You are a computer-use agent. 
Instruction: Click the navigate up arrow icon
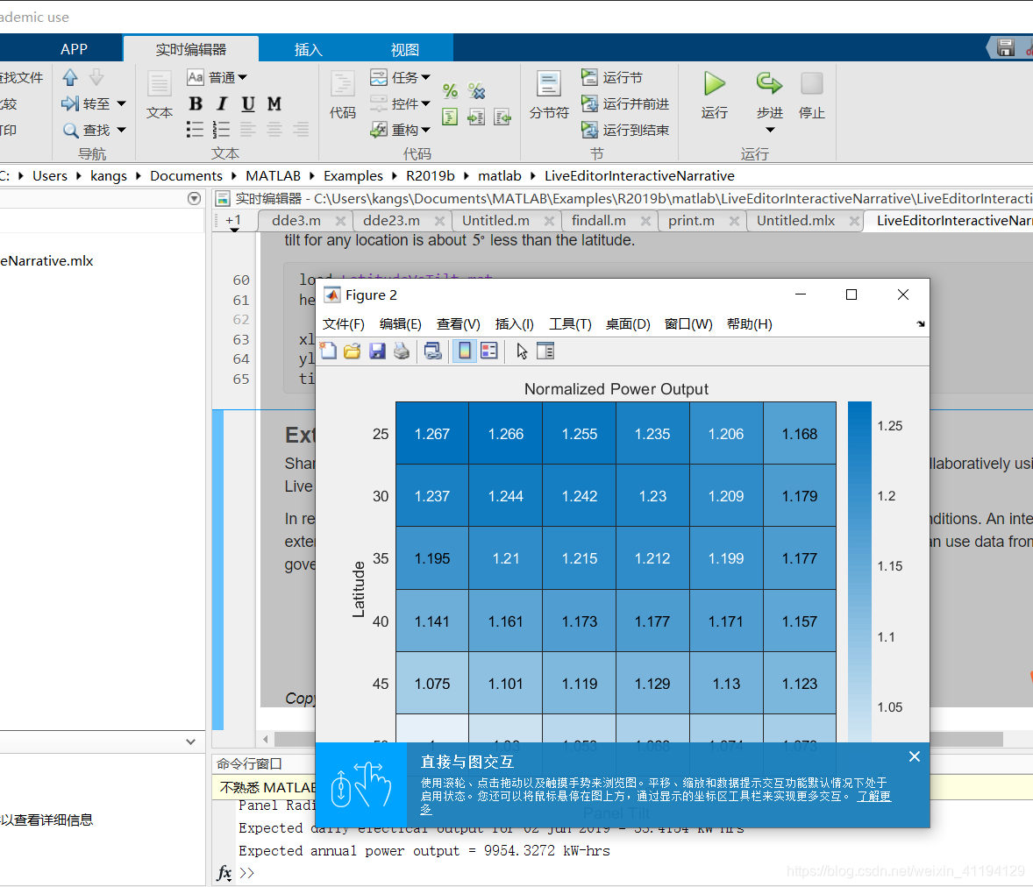coord(70,77)
